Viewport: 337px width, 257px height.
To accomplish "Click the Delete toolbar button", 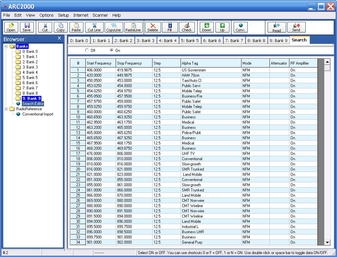I will (x=153, y=27).
